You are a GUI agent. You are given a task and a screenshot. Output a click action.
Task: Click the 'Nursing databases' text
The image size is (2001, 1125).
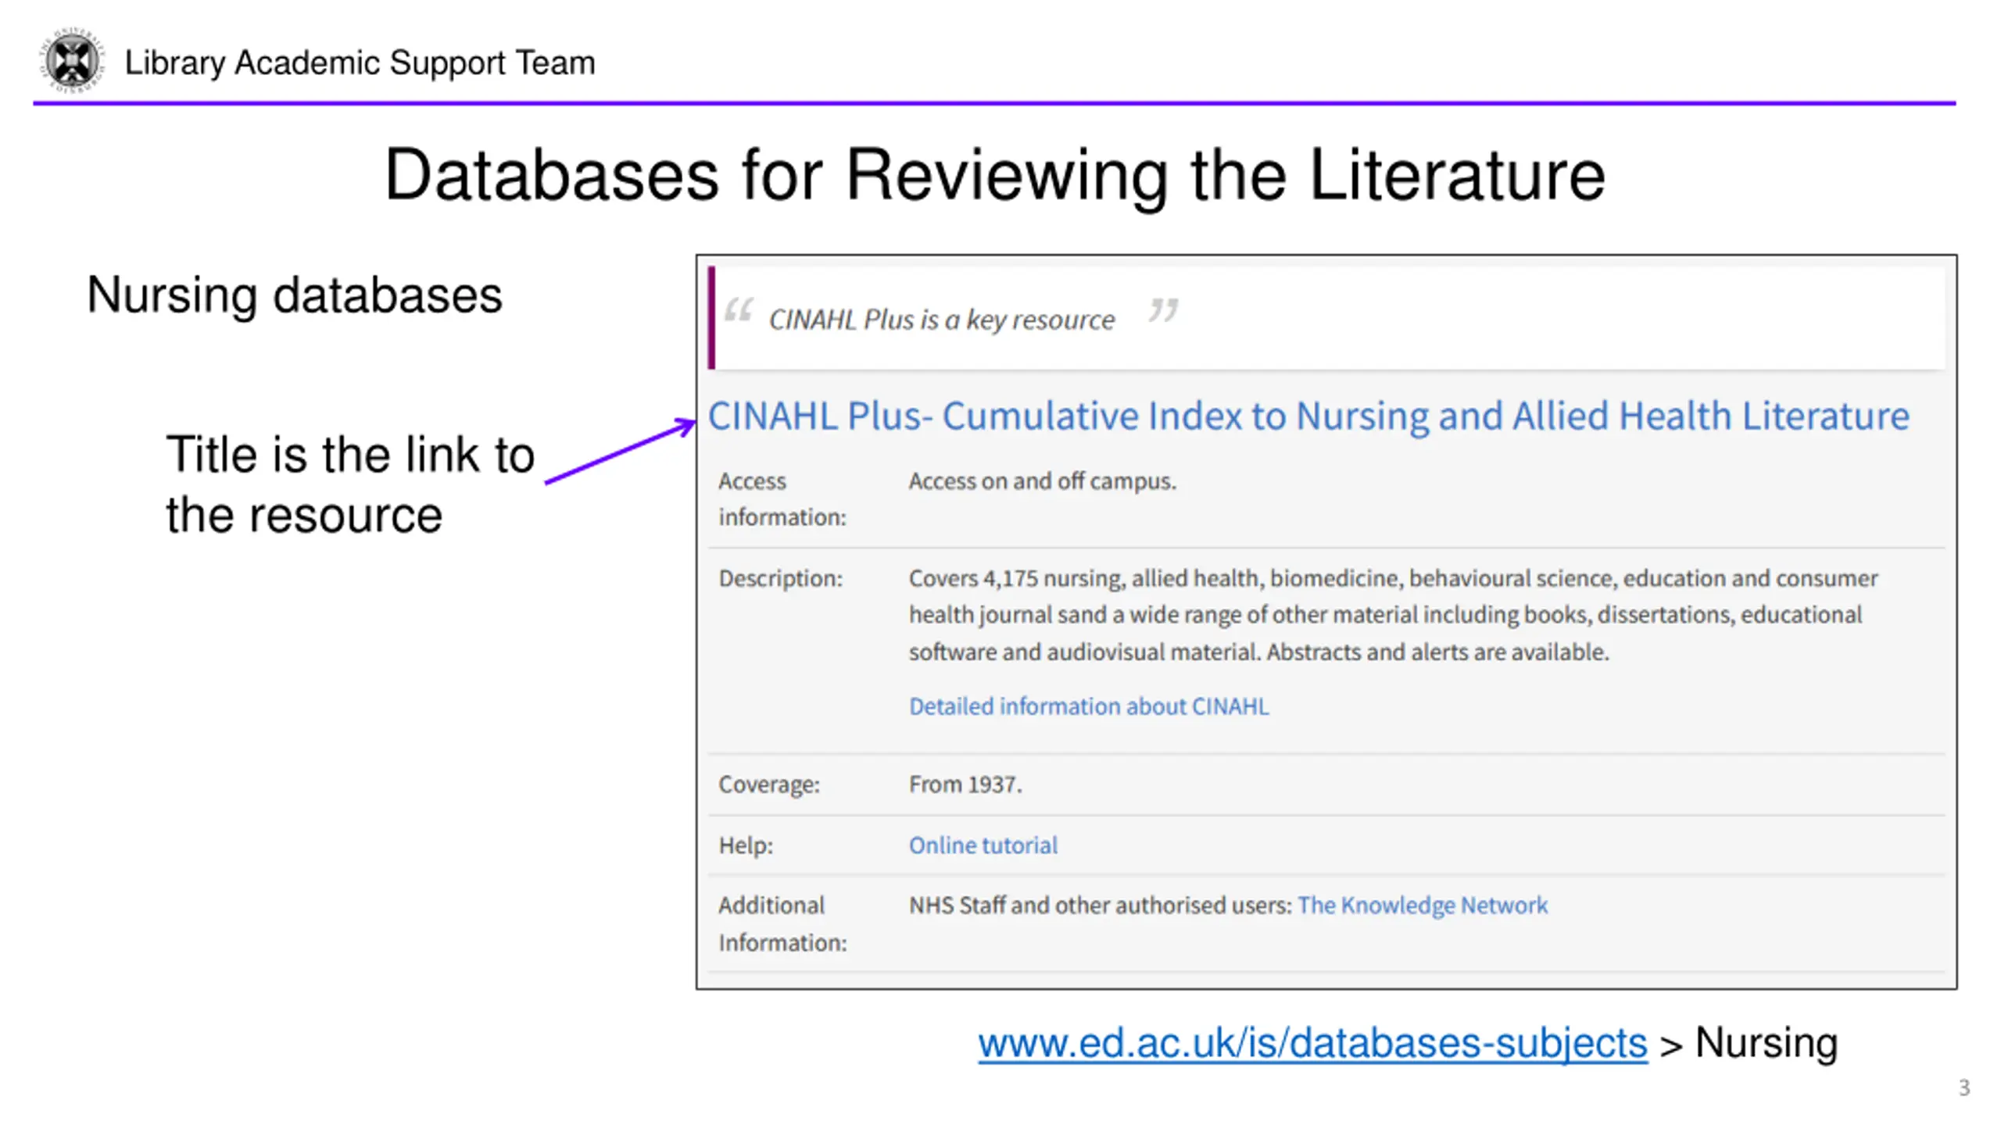click(x=294, y=295)
